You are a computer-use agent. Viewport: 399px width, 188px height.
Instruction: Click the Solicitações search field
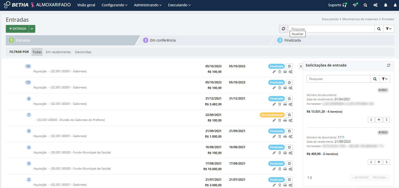tap(339, 79)
